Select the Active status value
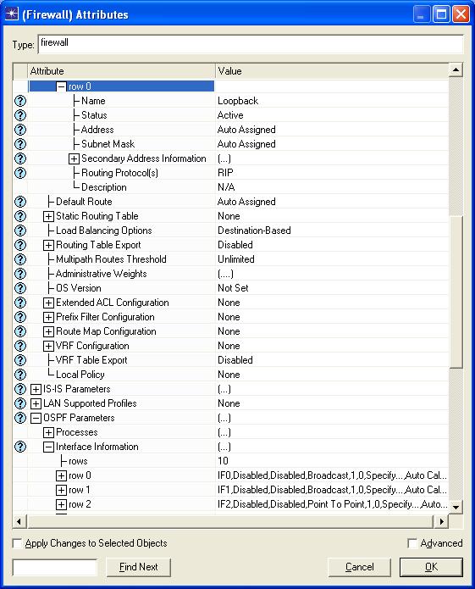Screen dimensions: 475x589 pos(230,115)
